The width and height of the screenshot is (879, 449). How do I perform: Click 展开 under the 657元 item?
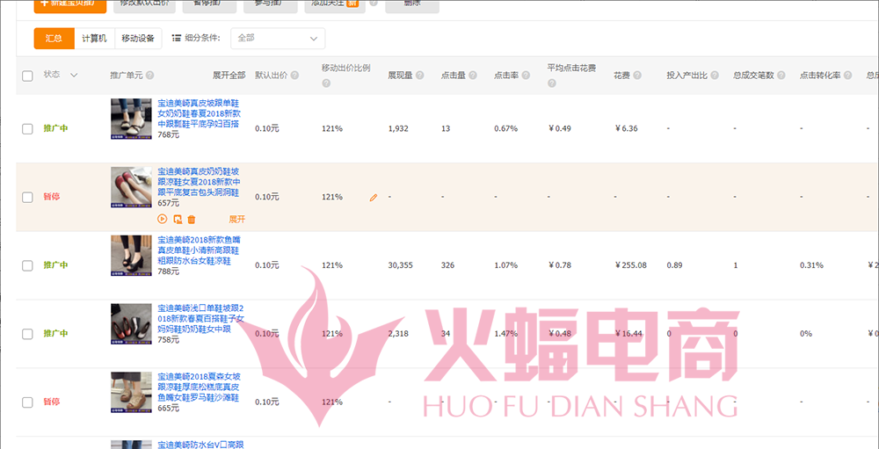[237, 219]
